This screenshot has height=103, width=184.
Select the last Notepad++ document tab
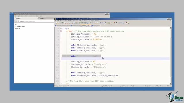pyautogui.click(x=96, y=25)
